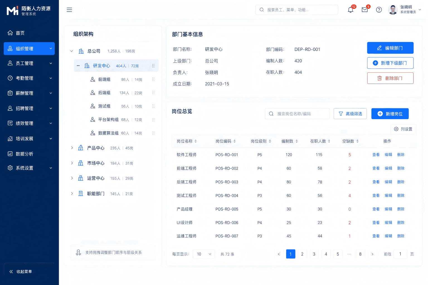Open 员工管理 sidebar menu
Screen dimensions: 428x285
pos(29,63)
